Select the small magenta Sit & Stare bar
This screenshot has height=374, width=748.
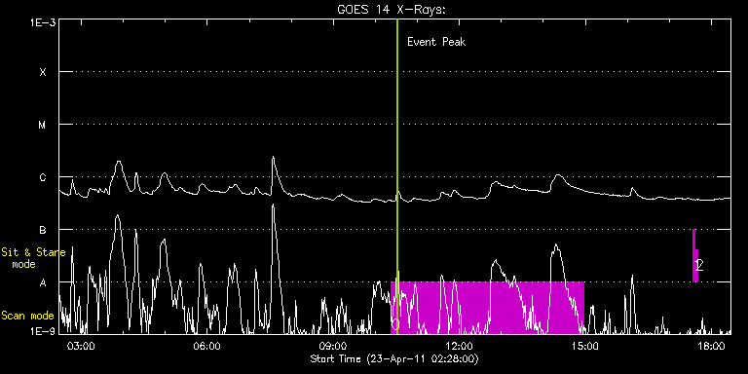tap(695, 256)
